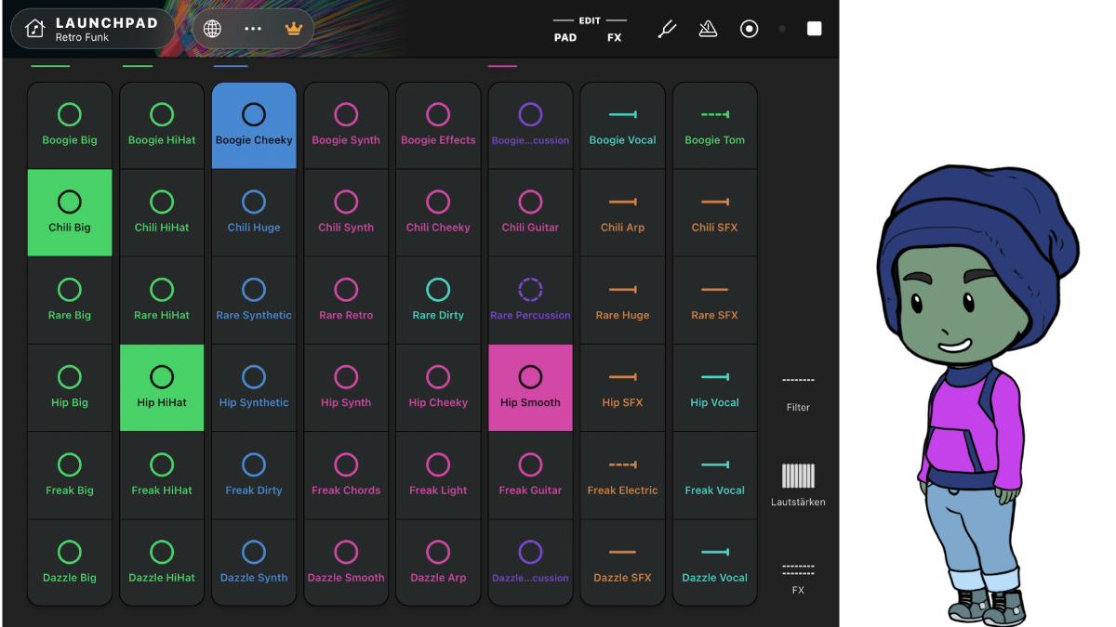Click the globe community icon
The height and width of the screenshot is (627, 1116).
pos(212,29)
